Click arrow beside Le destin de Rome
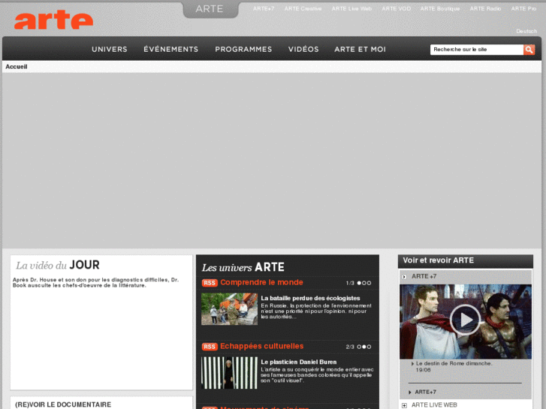The image size is (546, 409). (412, 363)
